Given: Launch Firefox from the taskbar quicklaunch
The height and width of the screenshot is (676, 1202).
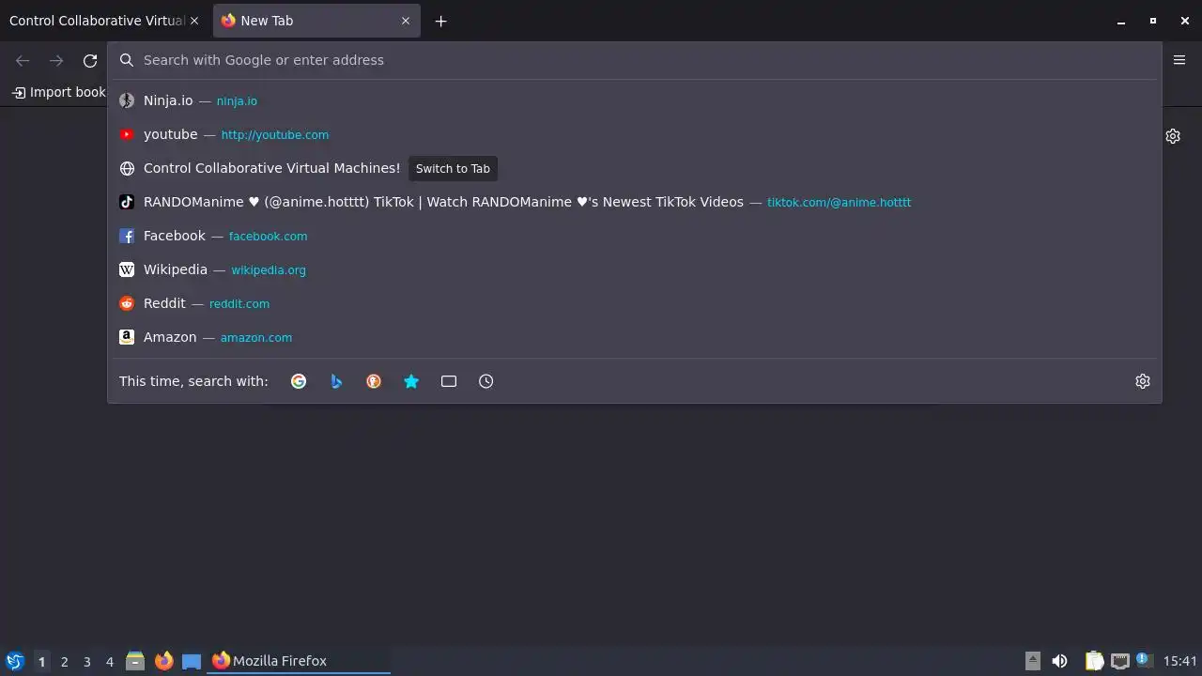Looking at the screenshot, I should [x=163, y=661].
